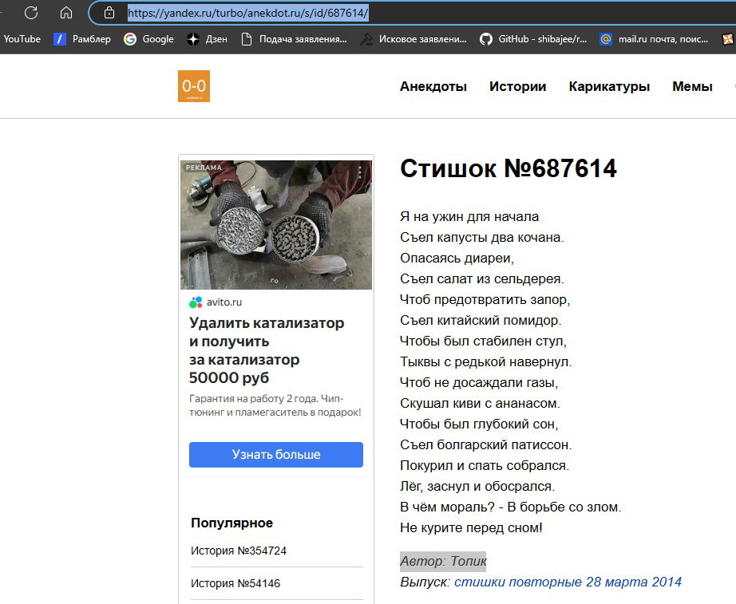Open the anekdot.ru orange logo

click(194, 86)
